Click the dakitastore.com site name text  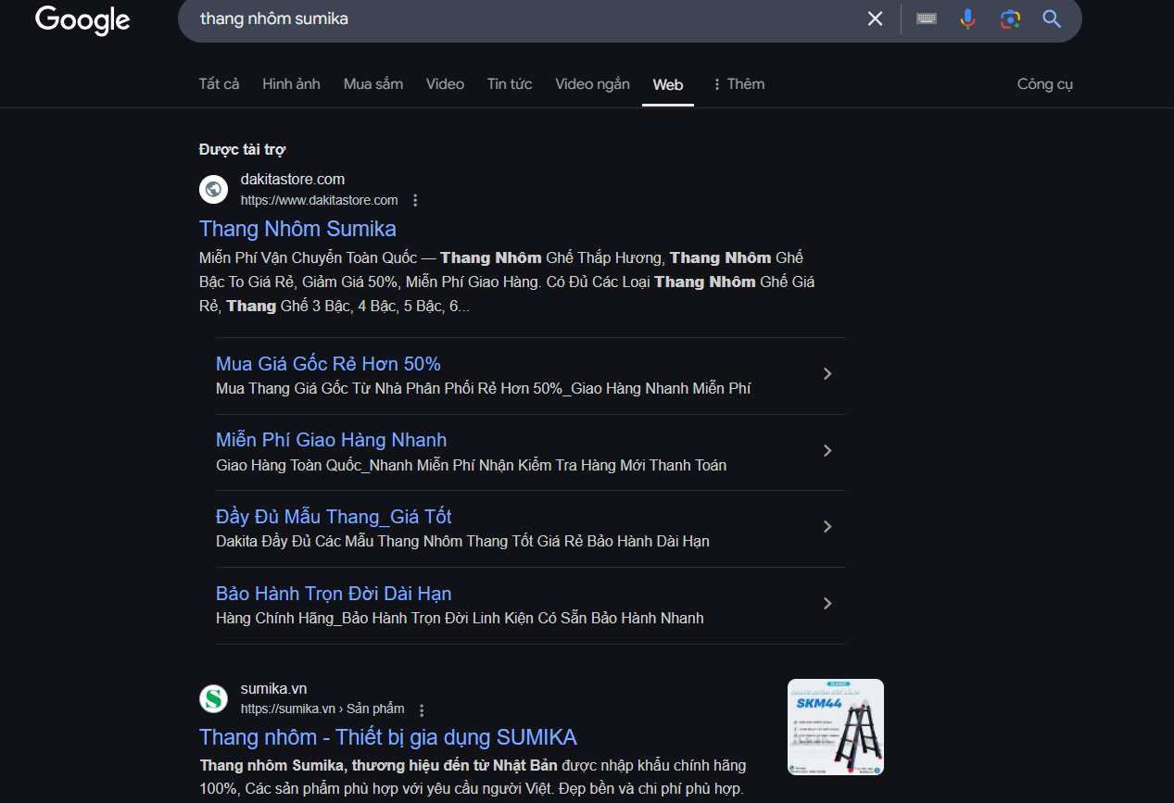(293, 179)
